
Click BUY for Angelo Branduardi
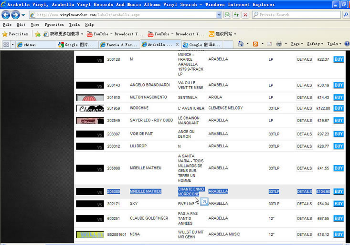tap(339, 85)
